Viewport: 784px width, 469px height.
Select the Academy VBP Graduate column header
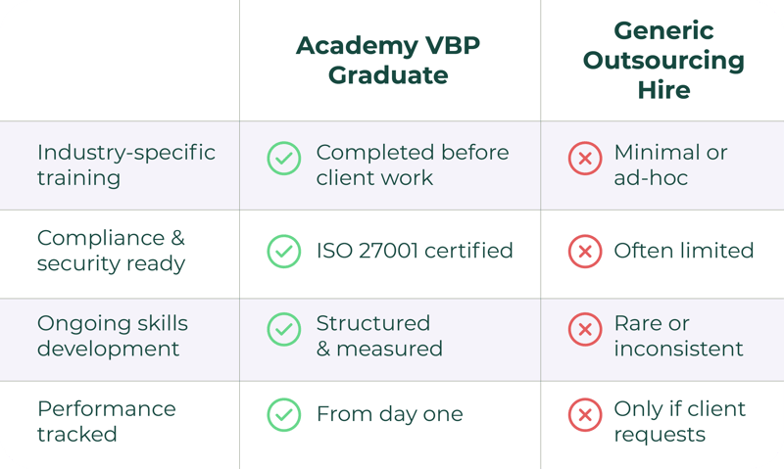(390, 60)
